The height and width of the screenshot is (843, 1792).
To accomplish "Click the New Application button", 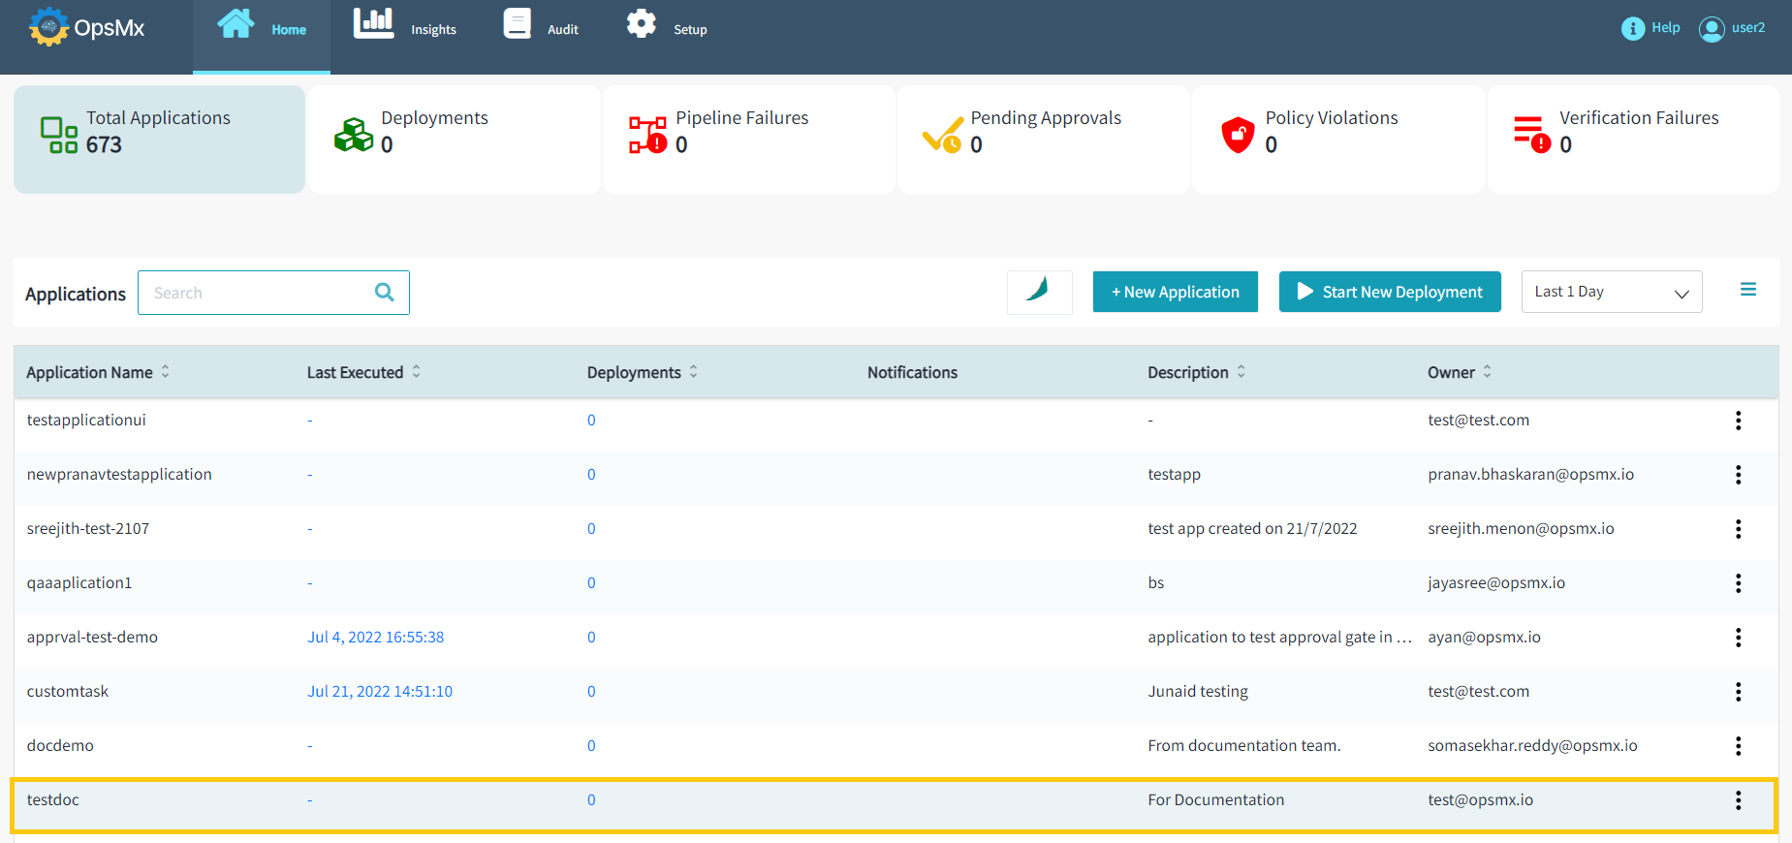I will [1175, 292].
